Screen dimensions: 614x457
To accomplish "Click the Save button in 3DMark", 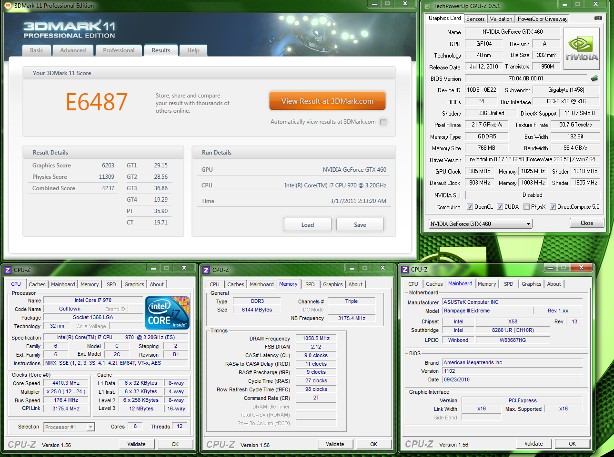I will click(360, 224).
